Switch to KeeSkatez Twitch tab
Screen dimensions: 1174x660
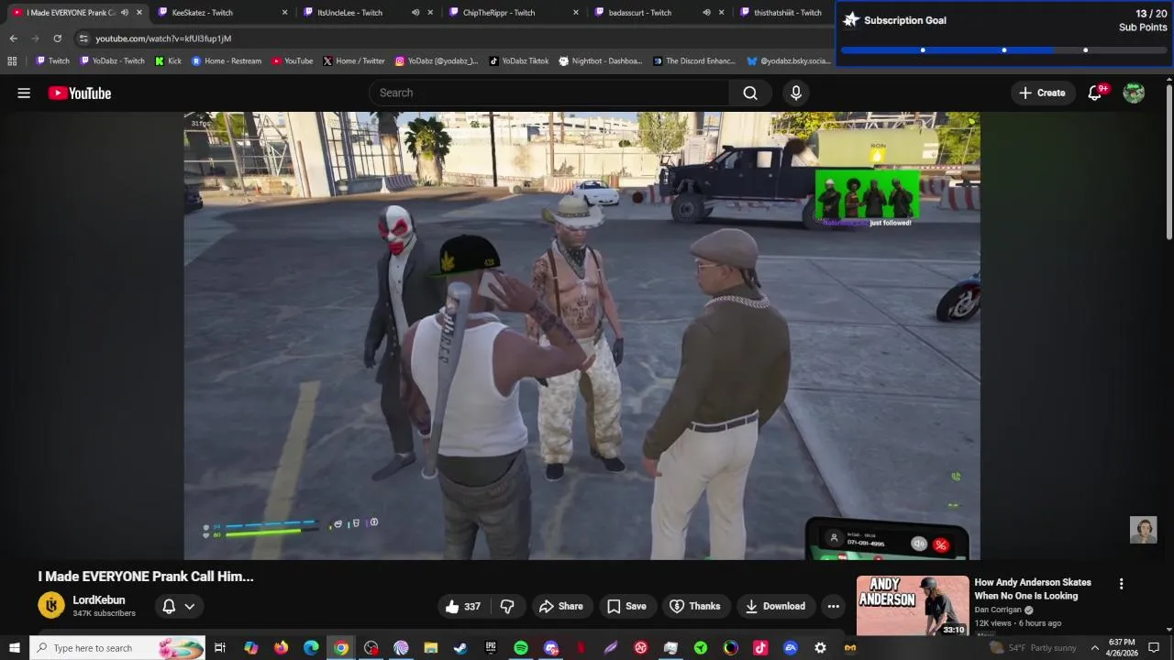(x=220, y=13)
